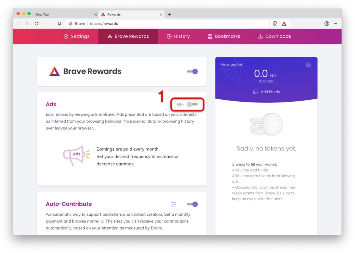Image resolution: width=355 pixels, height=253 pixels.
Task: Click the coins illustration in wallet panel
Action: pyautogui.click(x=266, y=124)
